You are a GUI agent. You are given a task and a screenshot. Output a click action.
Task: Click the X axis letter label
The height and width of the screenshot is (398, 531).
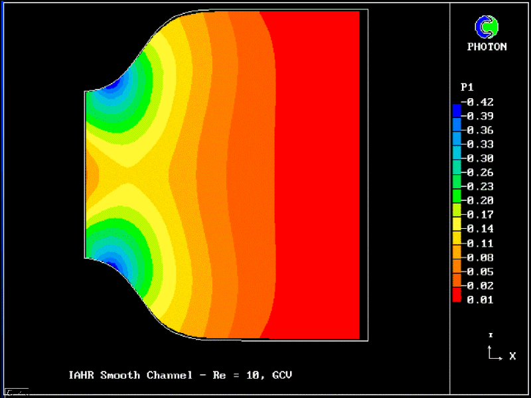pos(512,356)
